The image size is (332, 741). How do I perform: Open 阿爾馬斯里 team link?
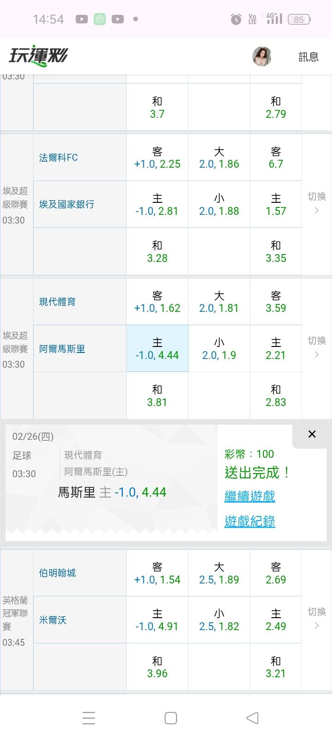[62, 349]
